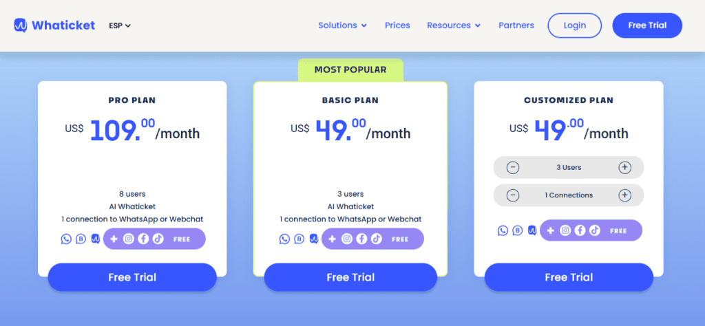Open the ESP language dropdown

(120, 25)
